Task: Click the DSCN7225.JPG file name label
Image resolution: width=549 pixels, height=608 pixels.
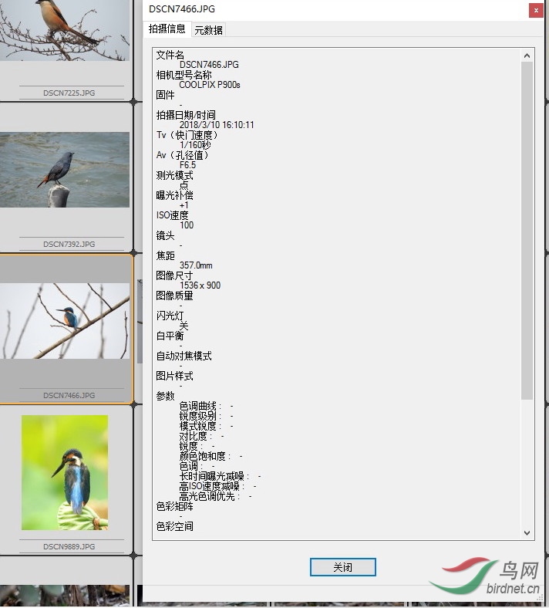Action: (69, 93)
